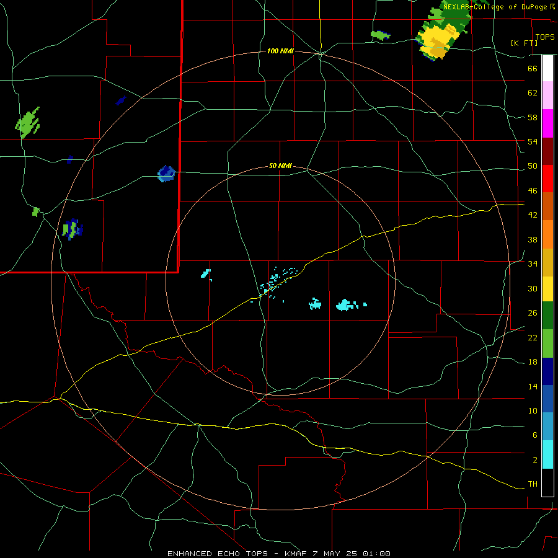Click the light blue legend swatch
Screen dimensions: 558x558
click(x=547, y=427)
